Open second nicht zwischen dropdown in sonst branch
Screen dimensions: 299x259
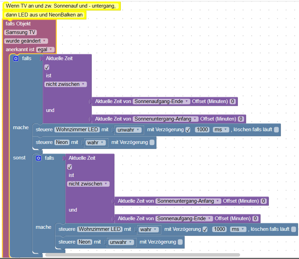pyautogui.click(x=88, y=184)
